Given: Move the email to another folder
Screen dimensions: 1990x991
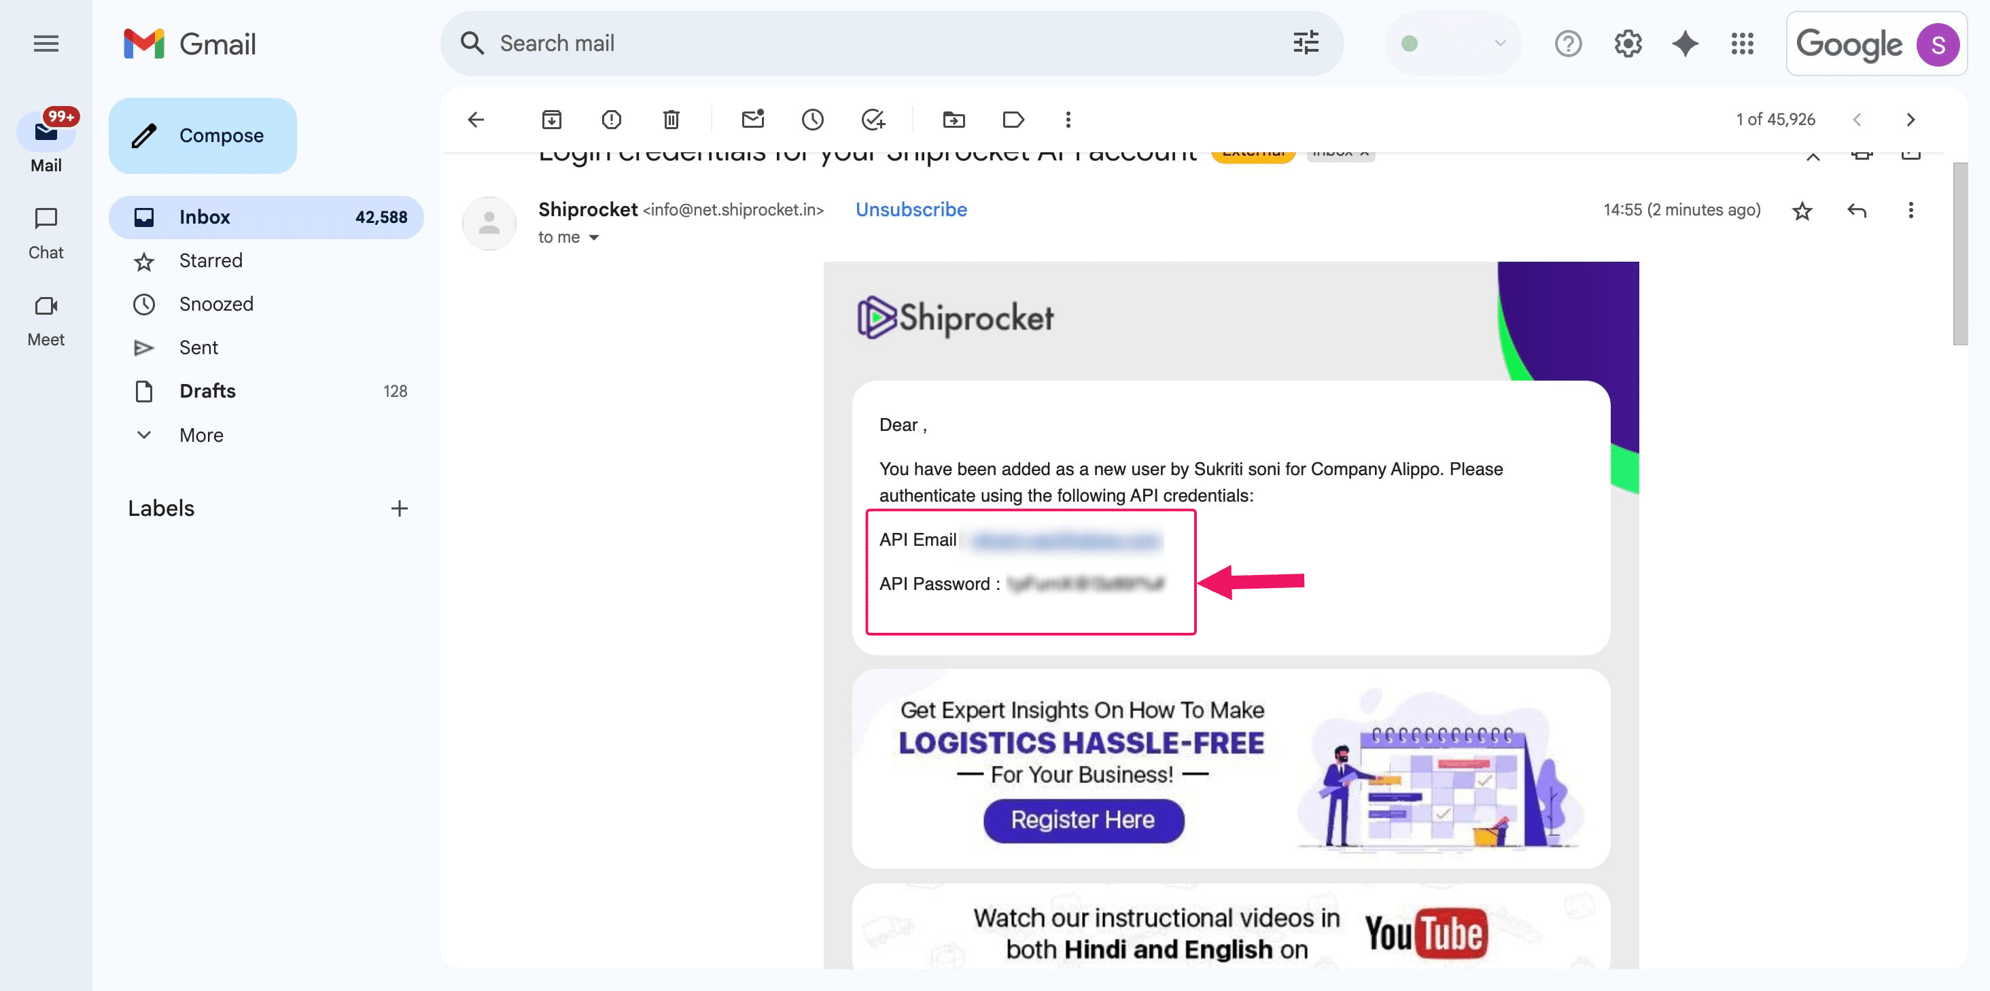Looking at the screenshot, I should pyautogui.click(x=954, y=120).
